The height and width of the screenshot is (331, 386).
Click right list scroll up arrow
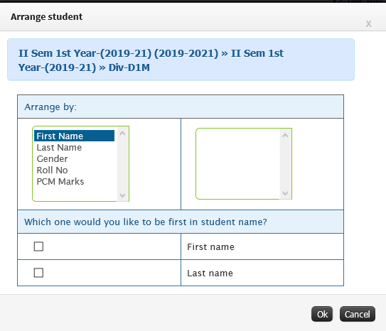tap(285, 135)
